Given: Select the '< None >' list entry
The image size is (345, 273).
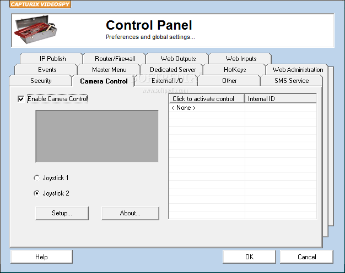Looking at the screenshot, I should 184,108.
